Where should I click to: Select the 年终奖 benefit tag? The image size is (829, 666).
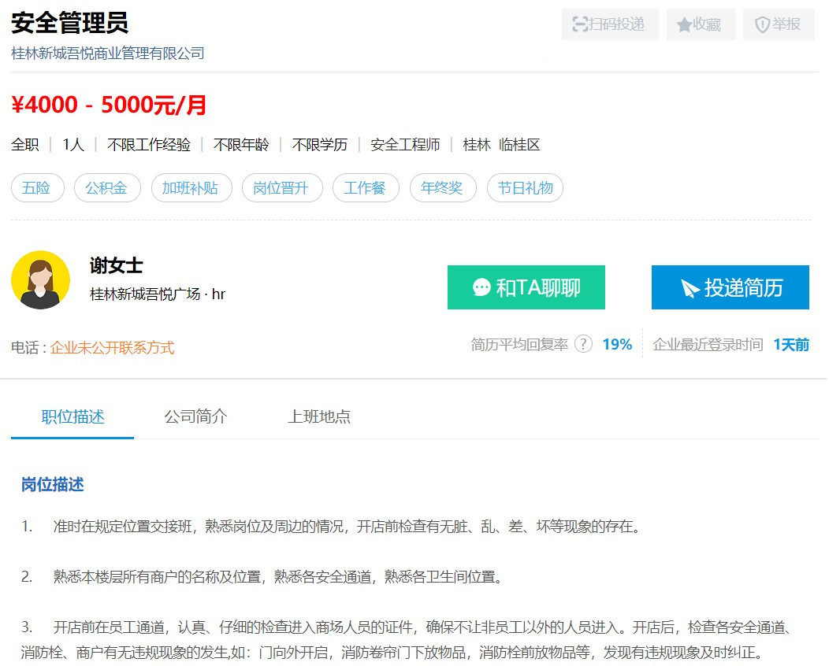click(443, 188)
